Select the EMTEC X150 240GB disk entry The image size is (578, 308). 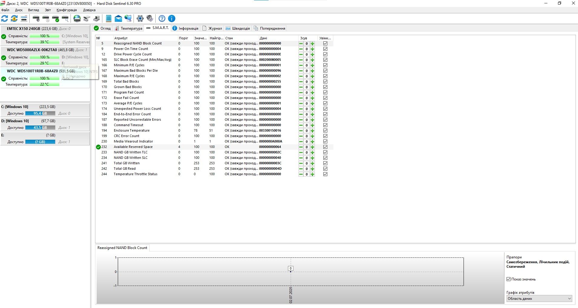[45, 36]
